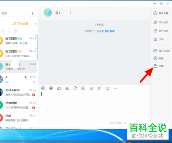Viewport: 172px width, 143px height.
Task: Click 重新编辑 re-edit link
Action: [x=110, y=31]
